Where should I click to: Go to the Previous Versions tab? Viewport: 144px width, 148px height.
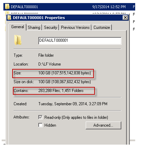coord(75,27)
